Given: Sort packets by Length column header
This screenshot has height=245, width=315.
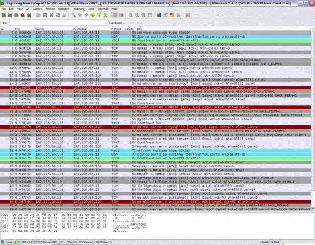Looking at the screenshot, I should point(129,29).
